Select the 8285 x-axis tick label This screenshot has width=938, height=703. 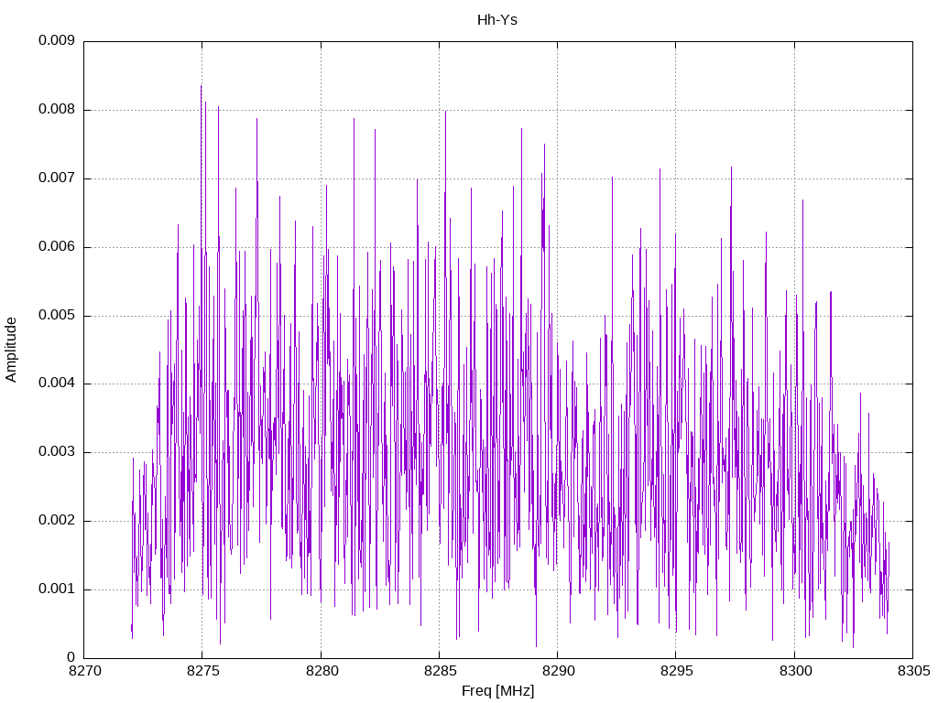coord(441,671)
